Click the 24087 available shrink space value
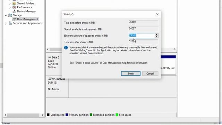Viewport: 222px width, 125px height. click(143, 29)
